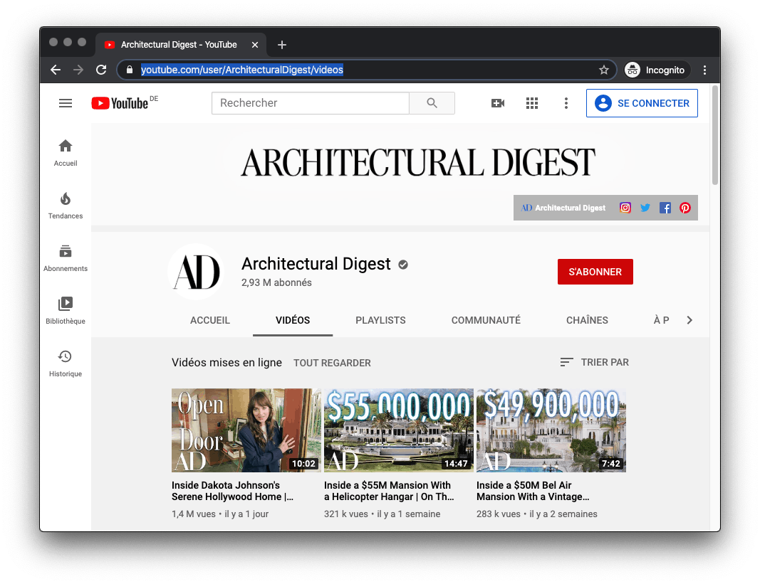Open Bibliothèque library in sidebar
Screen dimensions: 760x584
(66, 311)
